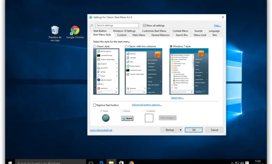The height and width of the screenshot is (164, 272).
Task: Select Classic style radio option
Action: 95,46
